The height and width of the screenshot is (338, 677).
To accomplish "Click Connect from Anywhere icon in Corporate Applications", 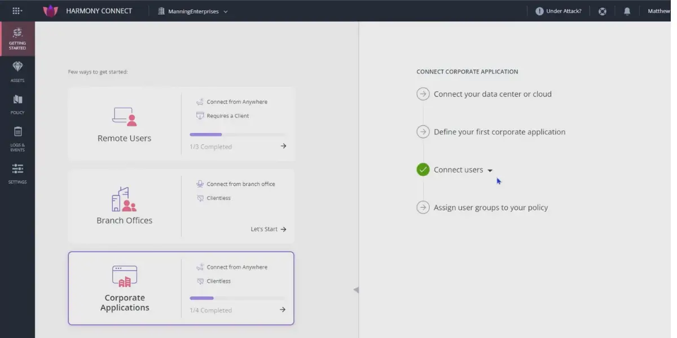I will [200, 267].
